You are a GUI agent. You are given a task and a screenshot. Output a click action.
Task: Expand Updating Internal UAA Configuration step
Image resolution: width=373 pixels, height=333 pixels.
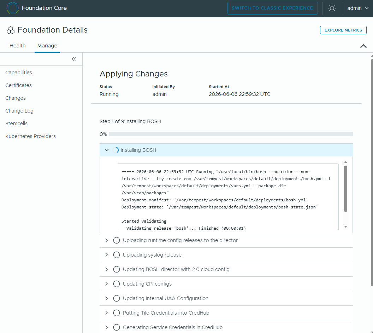pos(107,298)
